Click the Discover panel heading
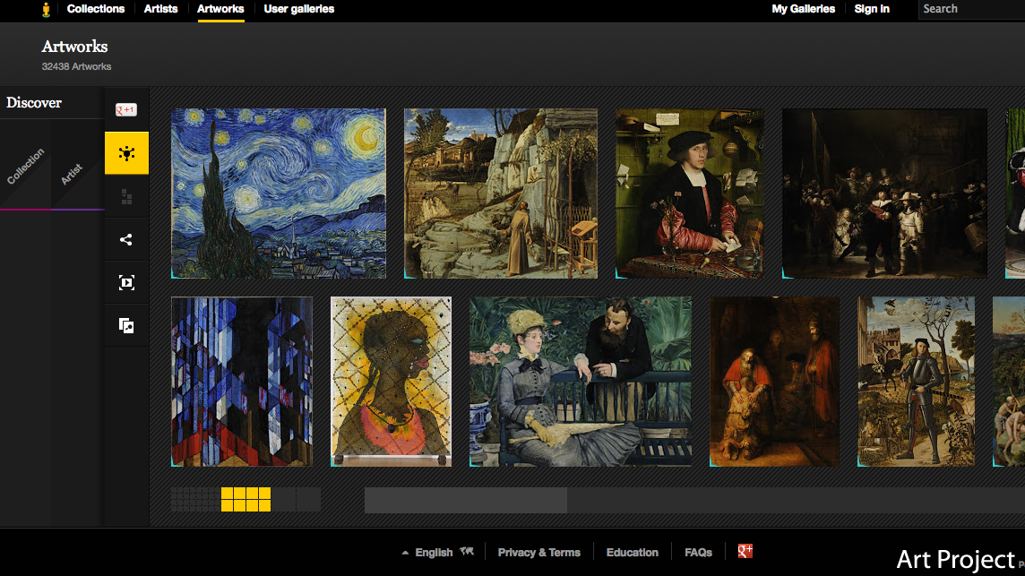Viewport: 1025px width, 576px height. point(34,103)
